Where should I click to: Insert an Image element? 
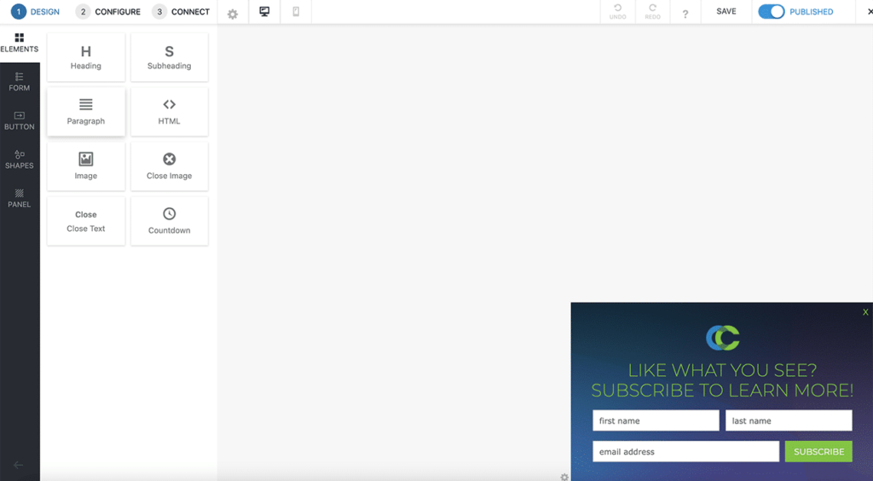[86, 166]
